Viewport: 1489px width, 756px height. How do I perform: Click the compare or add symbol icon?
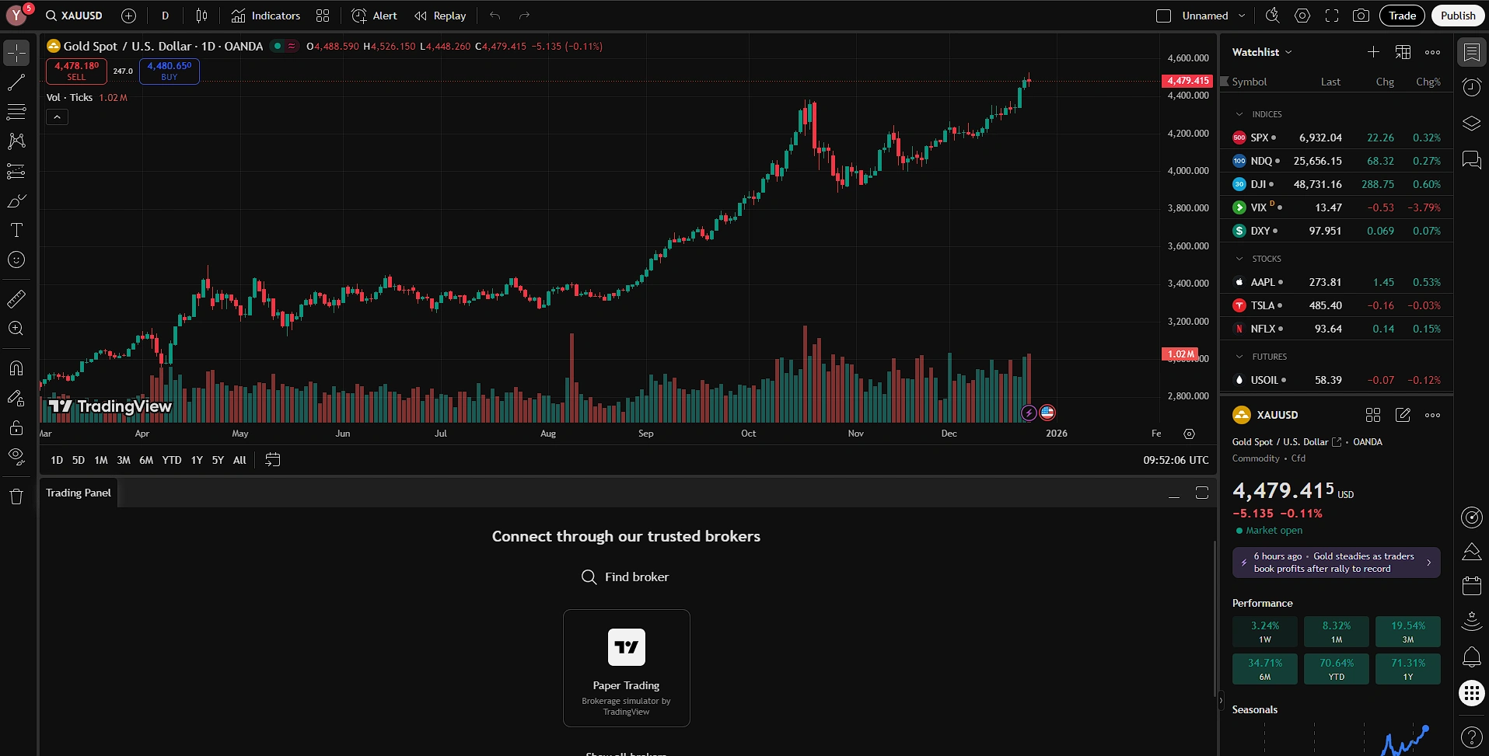click(x=129, y=16)
